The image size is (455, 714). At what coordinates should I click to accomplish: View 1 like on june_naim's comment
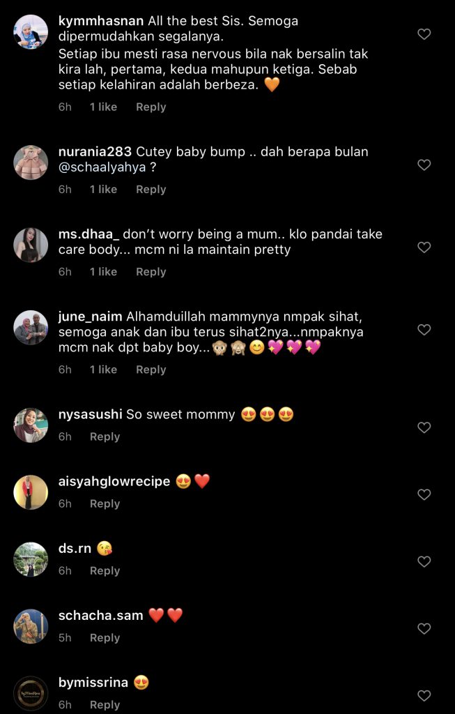pyautogui.click(x=103, y=370)
